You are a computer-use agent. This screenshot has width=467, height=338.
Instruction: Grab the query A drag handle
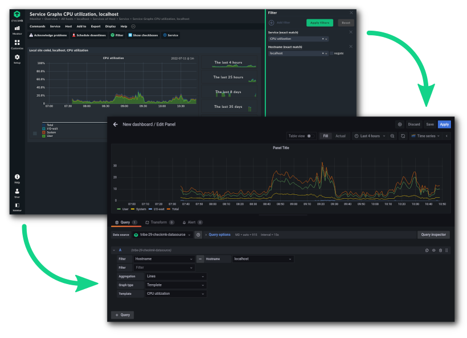[x=446, y=251]
